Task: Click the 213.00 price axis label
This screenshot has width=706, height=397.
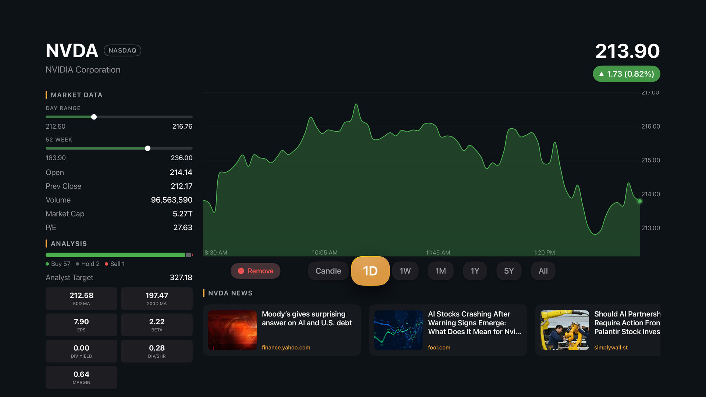Action: pos(650,228)
